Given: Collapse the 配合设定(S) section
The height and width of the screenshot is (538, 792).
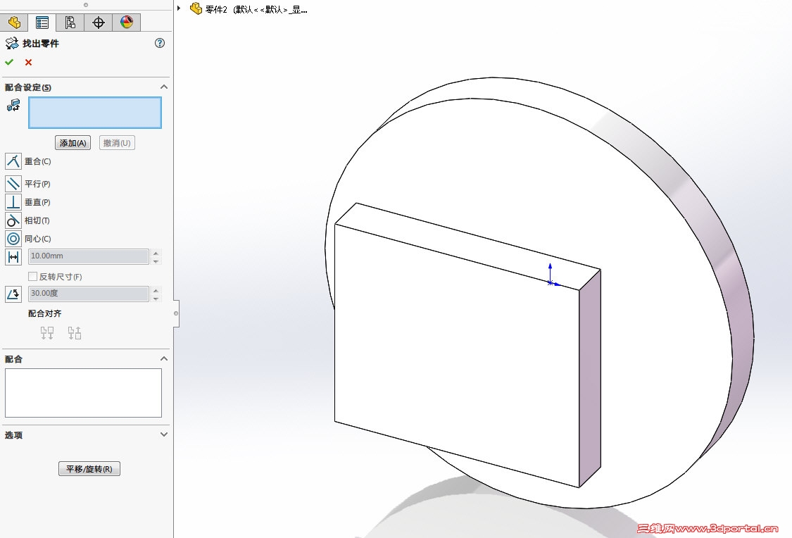Looking at the screenshot, I should 163,87.
